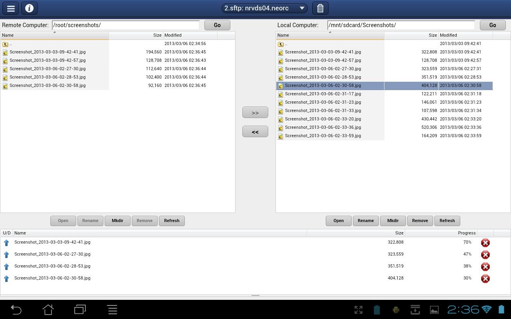511x319 pixels.
Task: Sort remote list by Name column
Action: (x=54, y=35)
